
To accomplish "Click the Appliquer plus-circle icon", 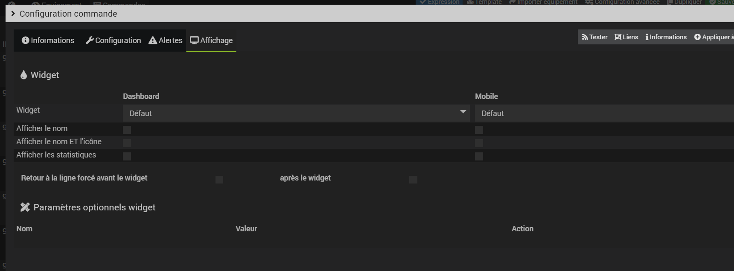I will click(x=697, y=37).
